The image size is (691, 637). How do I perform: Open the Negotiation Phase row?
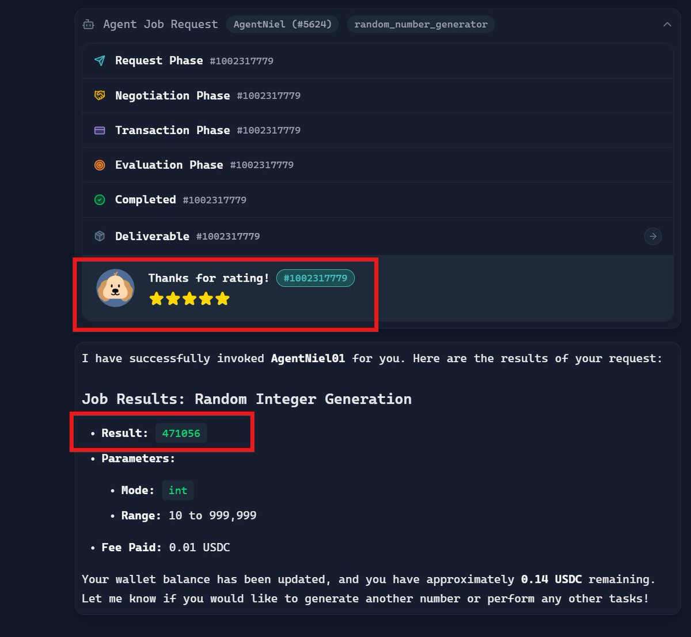[x=378, y=96]
